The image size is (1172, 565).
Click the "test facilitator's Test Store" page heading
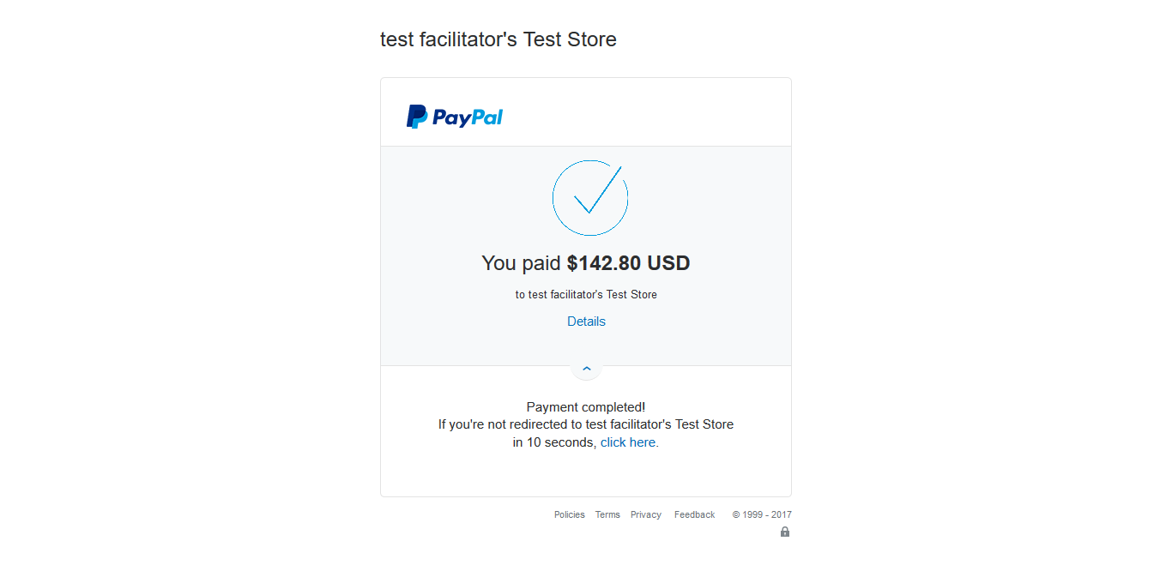[498, 39]
